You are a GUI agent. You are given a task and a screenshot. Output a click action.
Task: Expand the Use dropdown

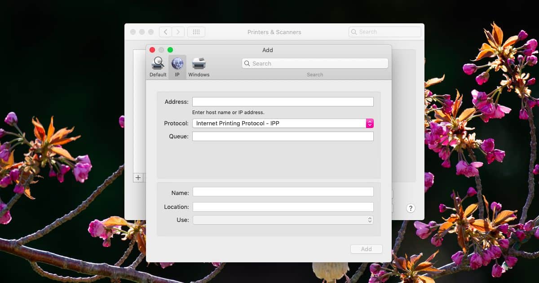283,220
